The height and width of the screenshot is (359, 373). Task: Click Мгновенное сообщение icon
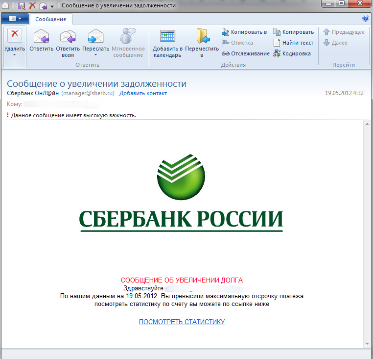click(128, 36)
